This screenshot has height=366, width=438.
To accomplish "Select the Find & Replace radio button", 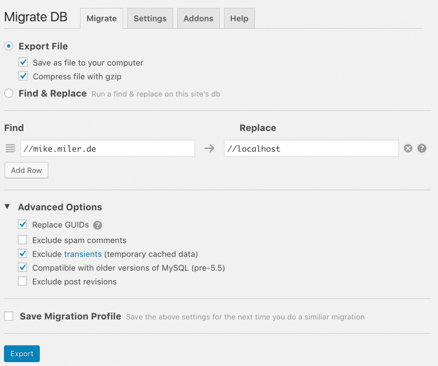I will [x=8, y=93].
